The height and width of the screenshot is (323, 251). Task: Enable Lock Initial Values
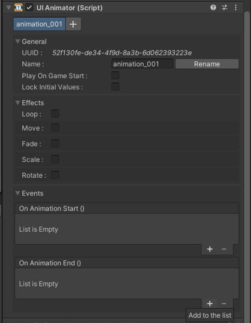tap(115, 86)
